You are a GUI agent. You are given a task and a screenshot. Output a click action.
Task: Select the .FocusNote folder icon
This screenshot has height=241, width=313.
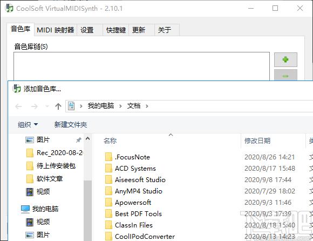click(108, 157)
